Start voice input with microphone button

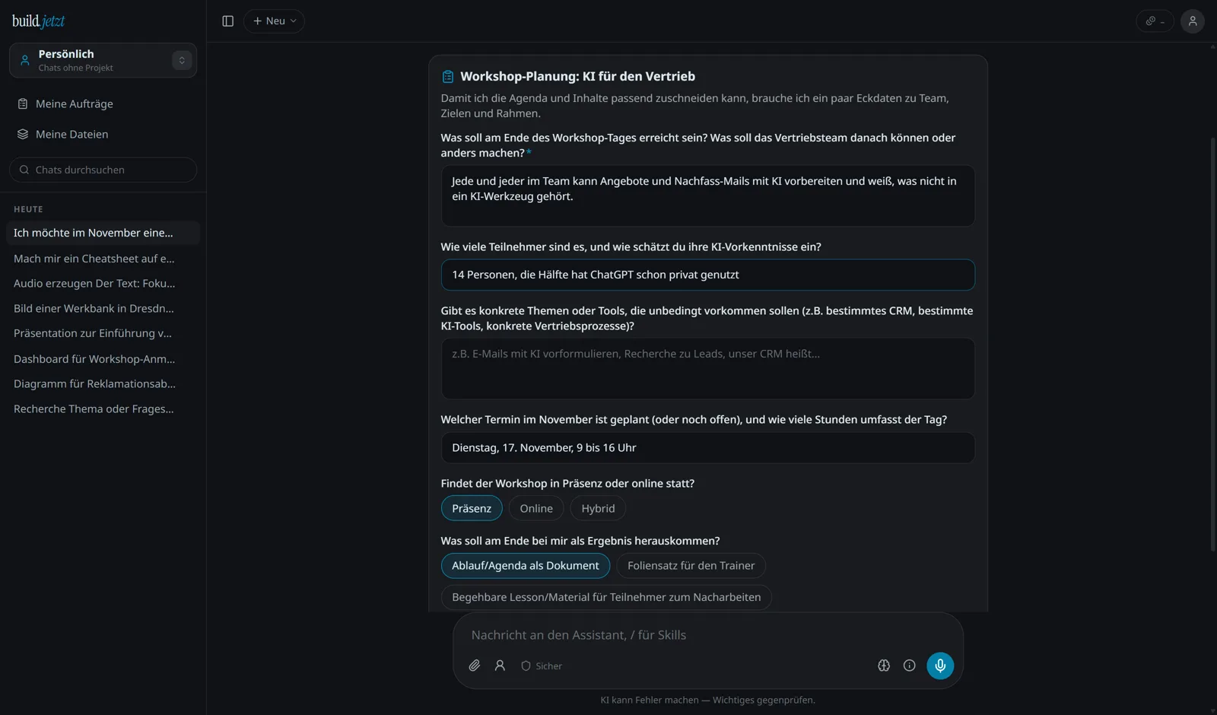(940, 666)
